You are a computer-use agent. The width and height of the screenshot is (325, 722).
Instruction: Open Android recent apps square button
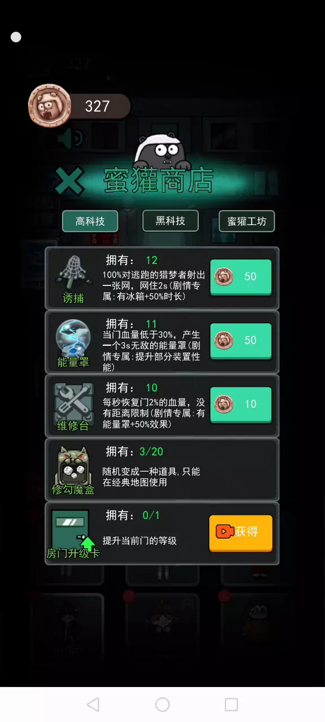[231, 704]
